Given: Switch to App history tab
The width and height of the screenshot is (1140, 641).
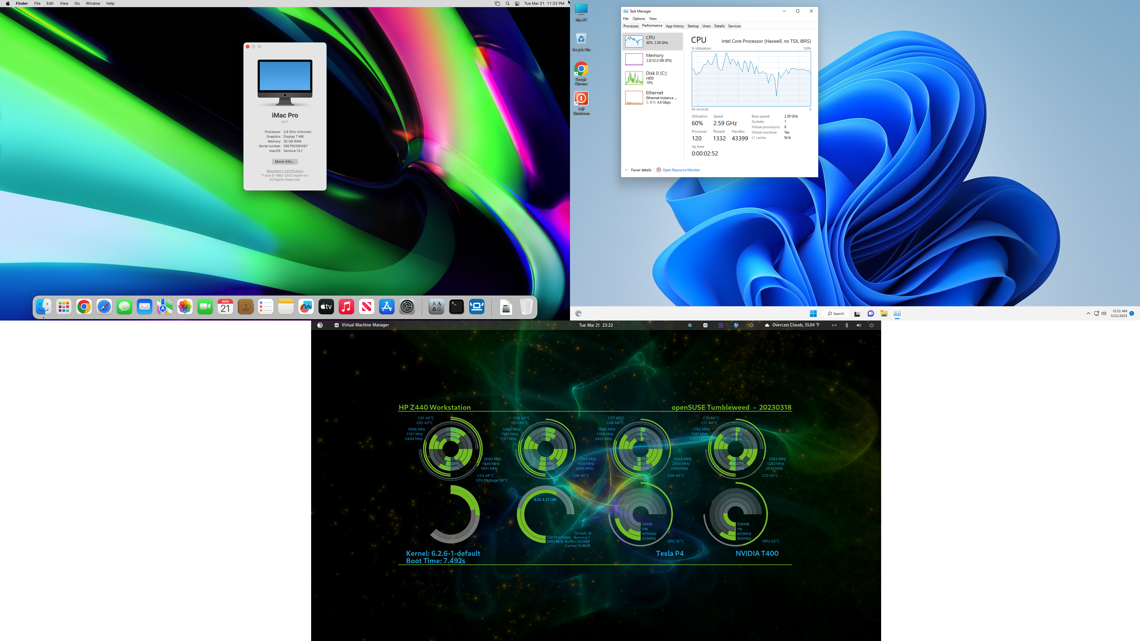Looking at the screenshot, I should (674, 26).
